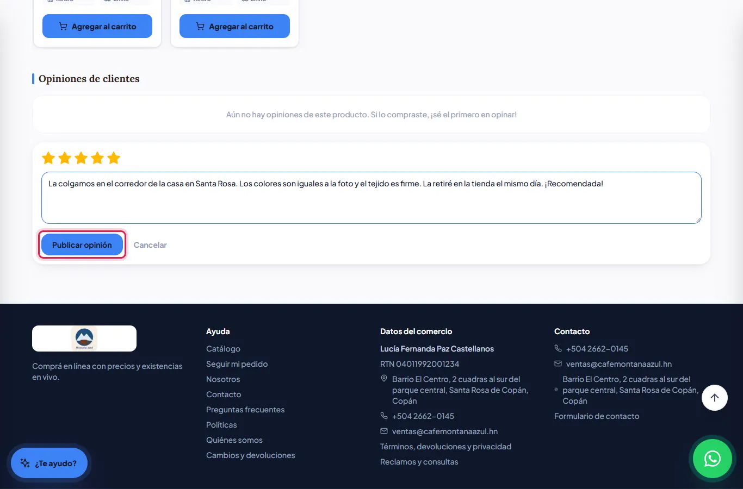Screen dimensions: 743x489
Task: Add first product with Agregar al carrito
Action: [x=97, y=26]
